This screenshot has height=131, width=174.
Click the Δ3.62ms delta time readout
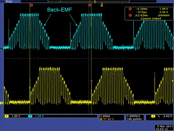(141, 15)
